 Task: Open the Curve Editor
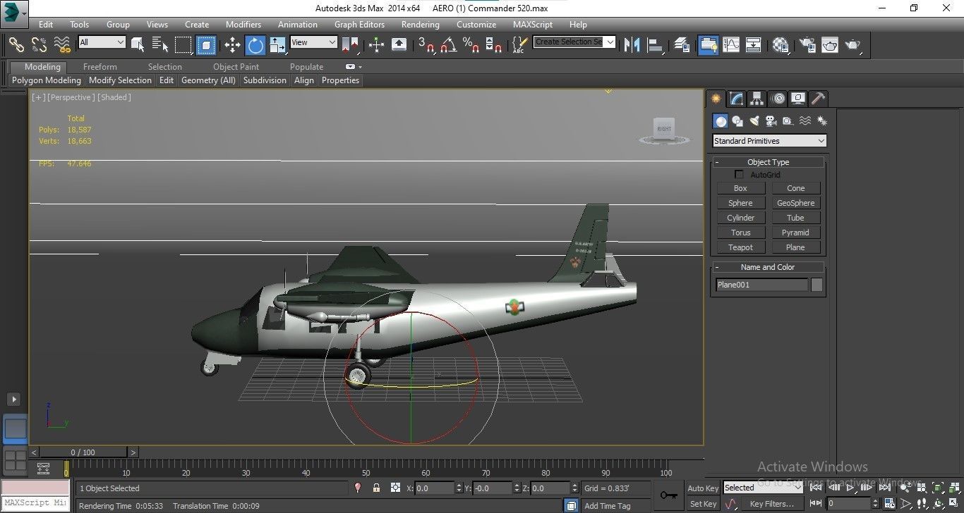731,44
